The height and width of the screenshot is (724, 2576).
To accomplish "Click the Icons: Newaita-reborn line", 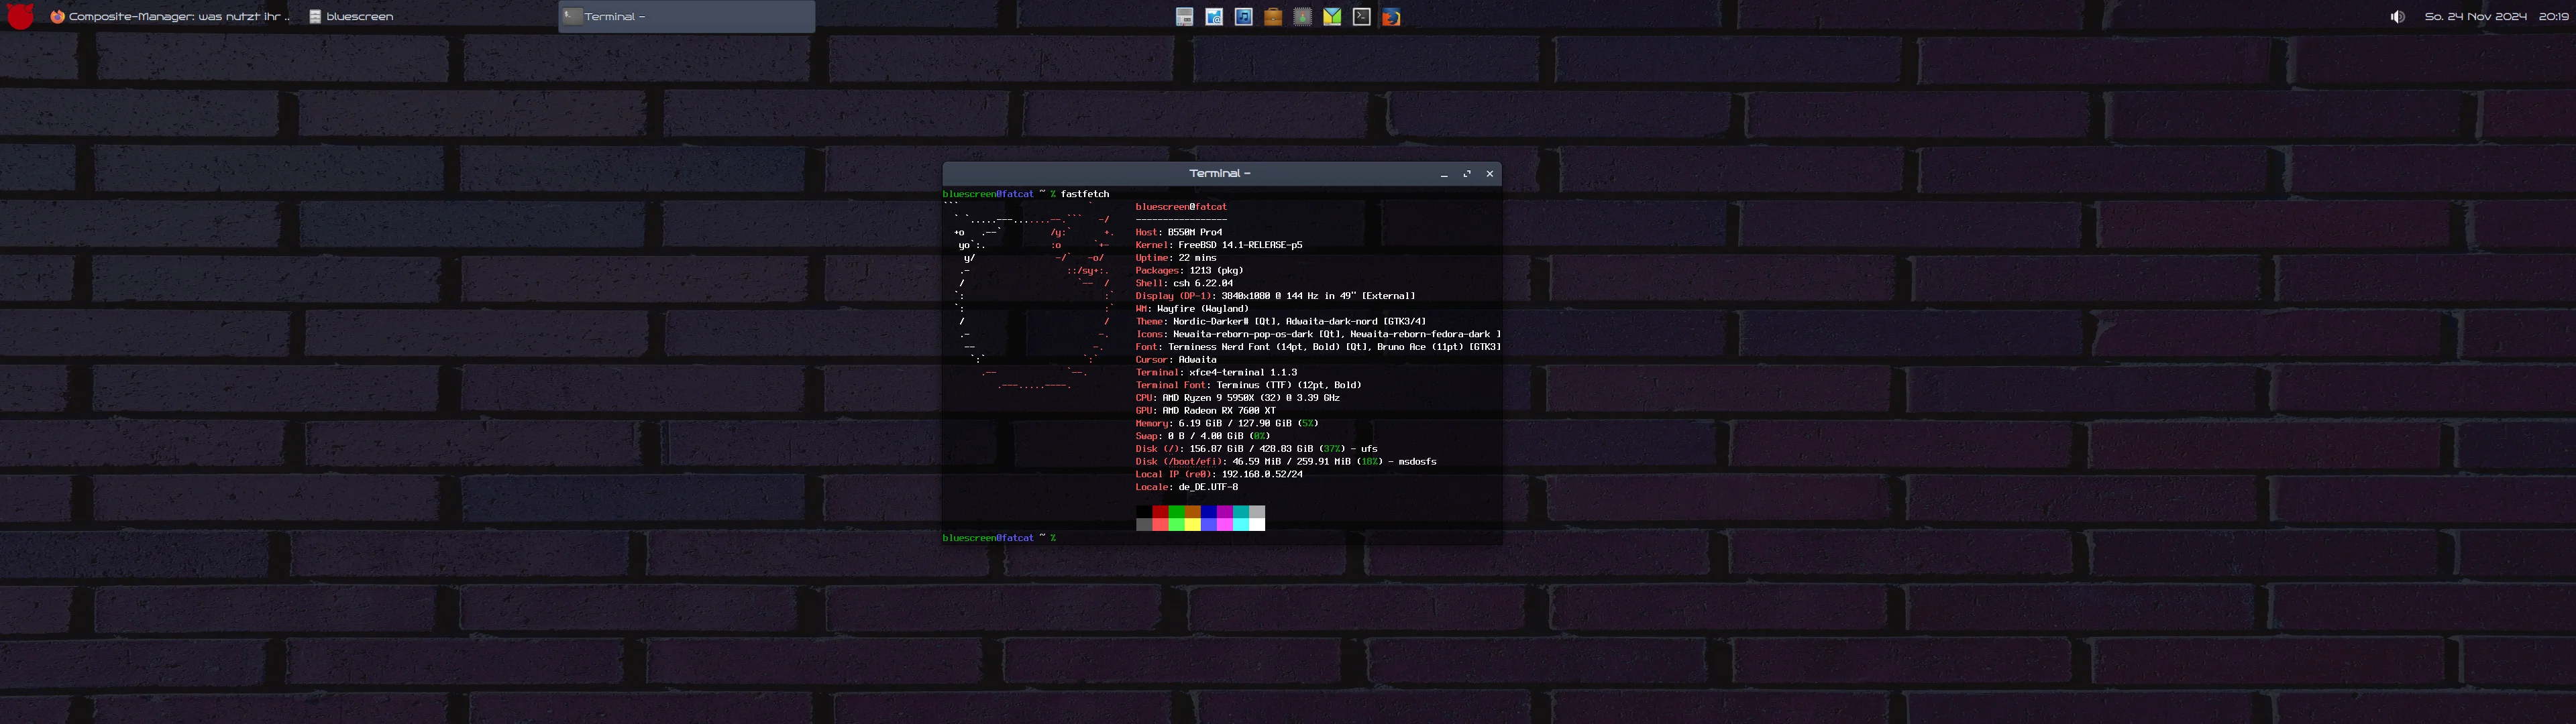I will [1318, 335].
